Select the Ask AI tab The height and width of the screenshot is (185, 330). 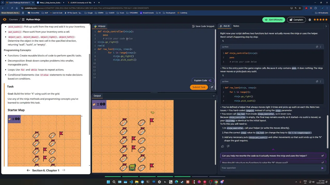pos(225,26)
